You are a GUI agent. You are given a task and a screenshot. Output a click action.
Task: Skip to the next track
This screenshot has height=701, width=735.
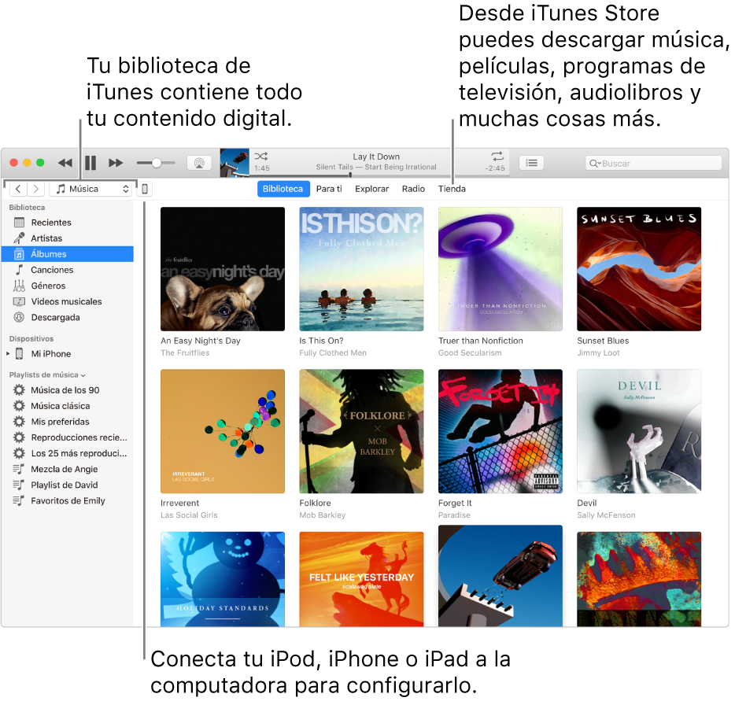pos(116,163)
